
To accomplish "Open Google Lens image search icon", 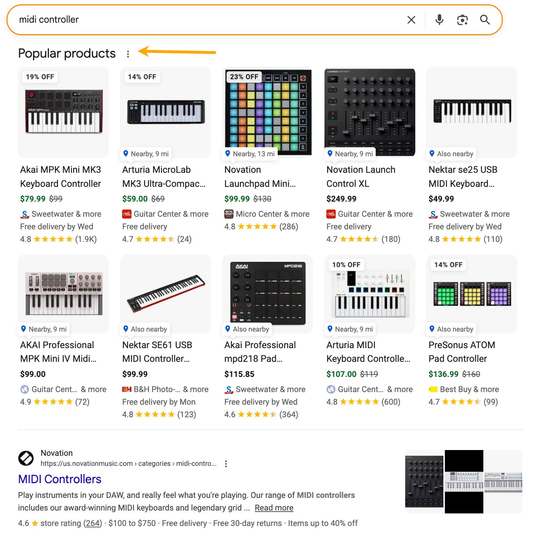I will point(462,20).
